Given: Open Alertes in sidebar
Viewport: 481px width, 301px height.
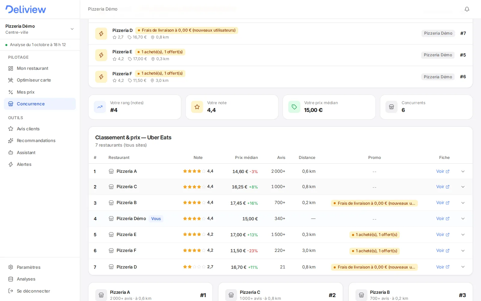Looking at the screenshot, I should [40, 164].
